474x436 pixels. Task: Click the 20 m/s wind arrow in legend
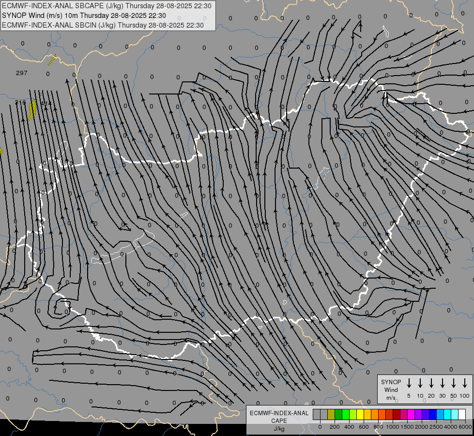[x=431, y=383]
